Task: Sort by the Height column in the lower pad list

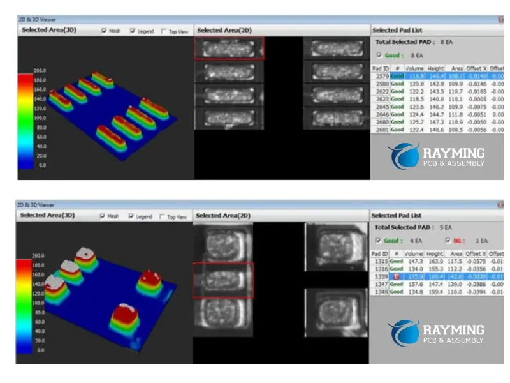Action: (x=435, y=253)
